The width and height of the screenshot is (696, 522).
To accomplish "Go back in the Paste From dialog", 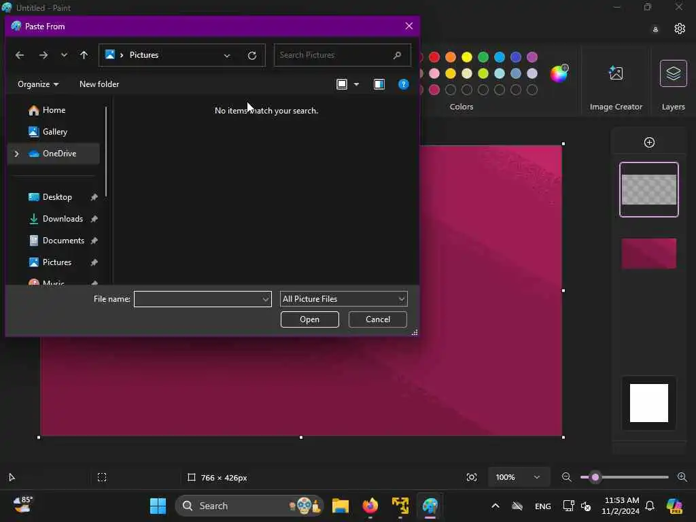I will 20,55.
